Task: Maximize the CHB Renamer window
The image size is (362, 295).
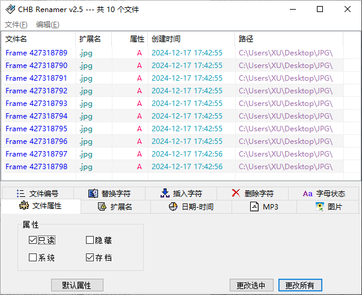Action: point(320,9)
